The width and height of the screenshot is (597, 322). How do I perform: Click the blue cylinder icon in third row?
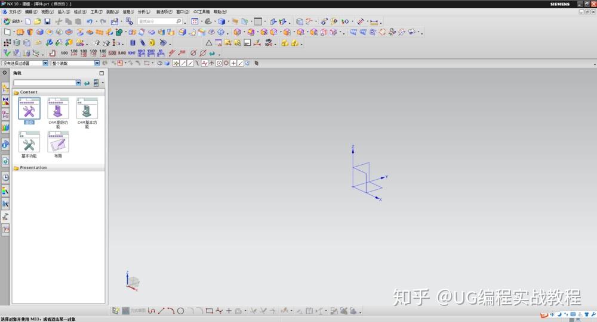(133, 42)
